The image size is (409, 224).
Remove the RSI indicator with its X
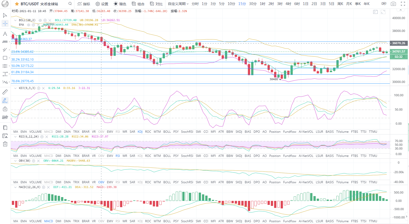click(47, 137)
